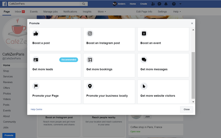221x138 pixels.
Task: Open Community in sidebar
Action: [9, 122]
